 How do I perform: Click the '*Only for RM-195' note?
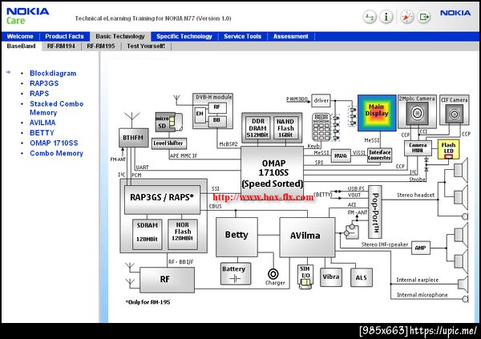[x=148, y=302]
